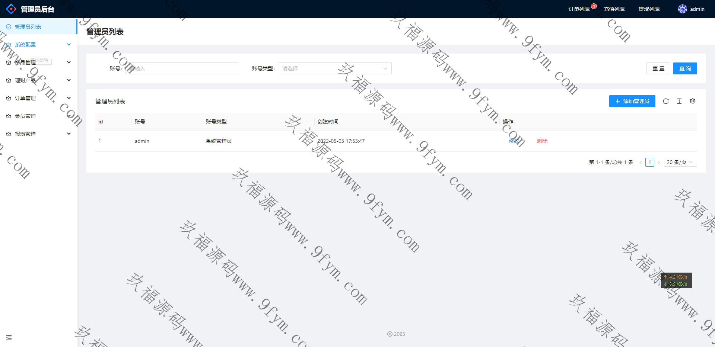715x347 pixels.
Task: Open 充值列表 in top navigation
Action: (614, 9)
